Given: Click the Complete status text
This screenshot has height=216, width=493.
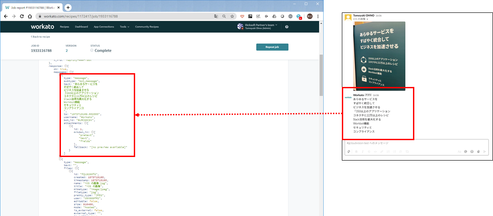Looking at the screenshot, I should [x=103, y=51].
